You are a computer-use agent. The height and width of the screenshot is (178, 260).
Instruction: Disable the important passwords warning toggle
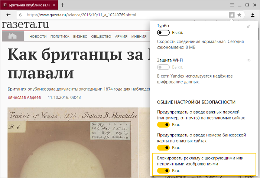click(163, 125)
